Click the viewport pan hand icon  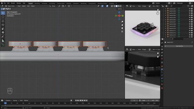(122, 25)
